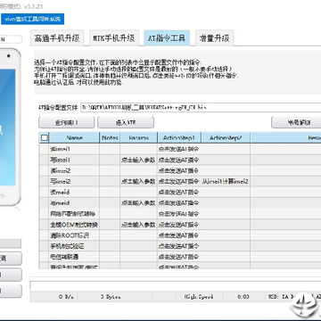Click the 0:00 elapsed time status entry
The image size is (321, 321).
click(x=243, y=297)
